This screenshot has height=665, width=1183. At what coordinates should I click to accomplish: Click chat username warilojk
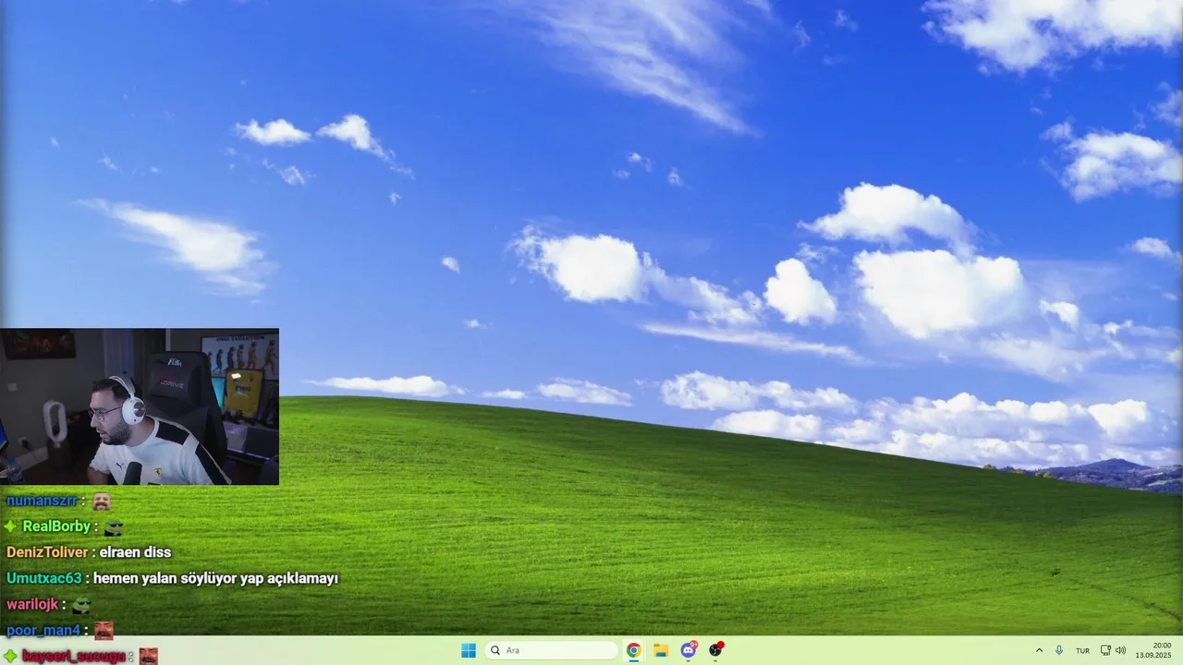tap(32, 604)
